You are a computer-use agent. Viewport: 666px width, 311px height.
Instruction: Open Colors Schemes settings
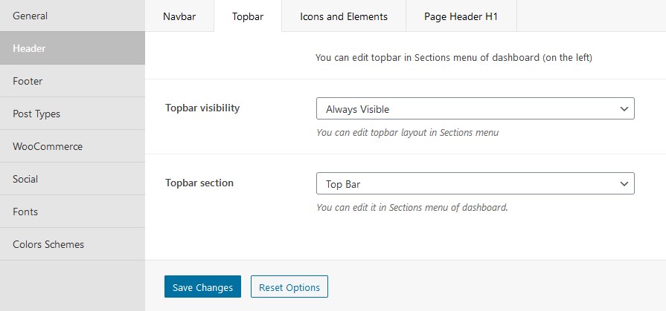[x=72, y=244]
